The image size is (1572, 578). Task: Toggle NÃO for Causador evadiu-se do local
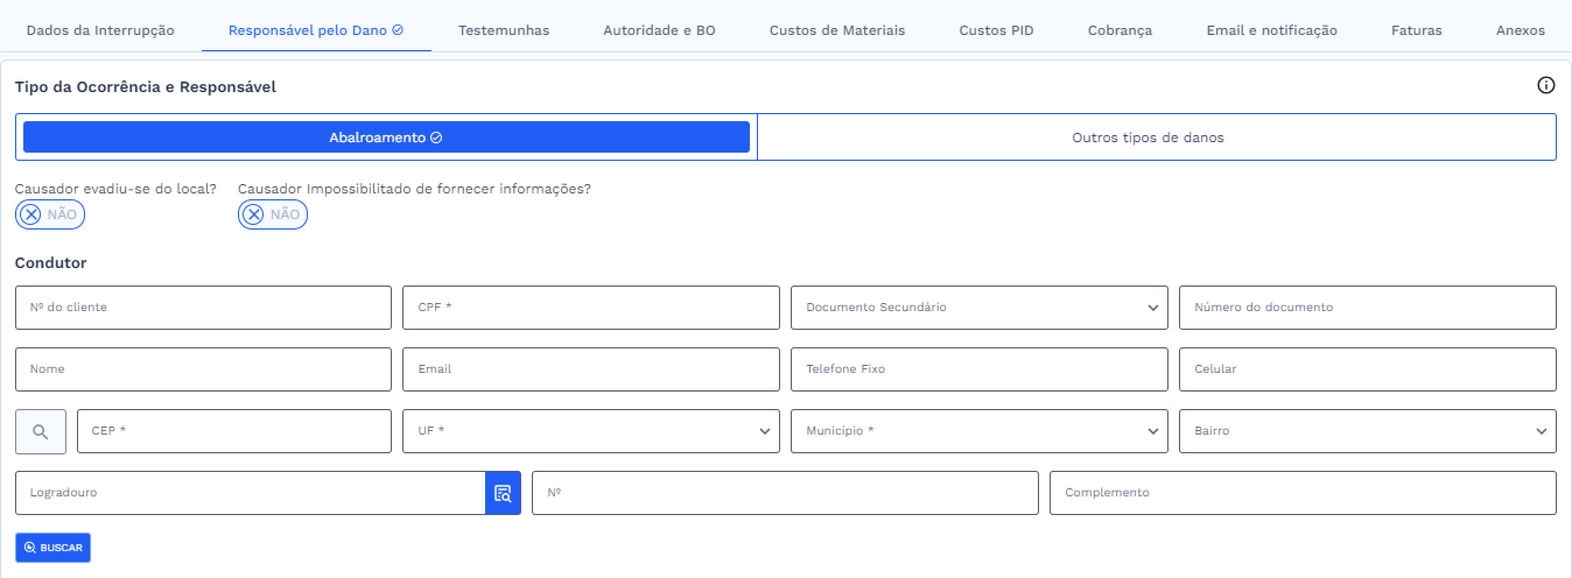(x=50, y=214)
